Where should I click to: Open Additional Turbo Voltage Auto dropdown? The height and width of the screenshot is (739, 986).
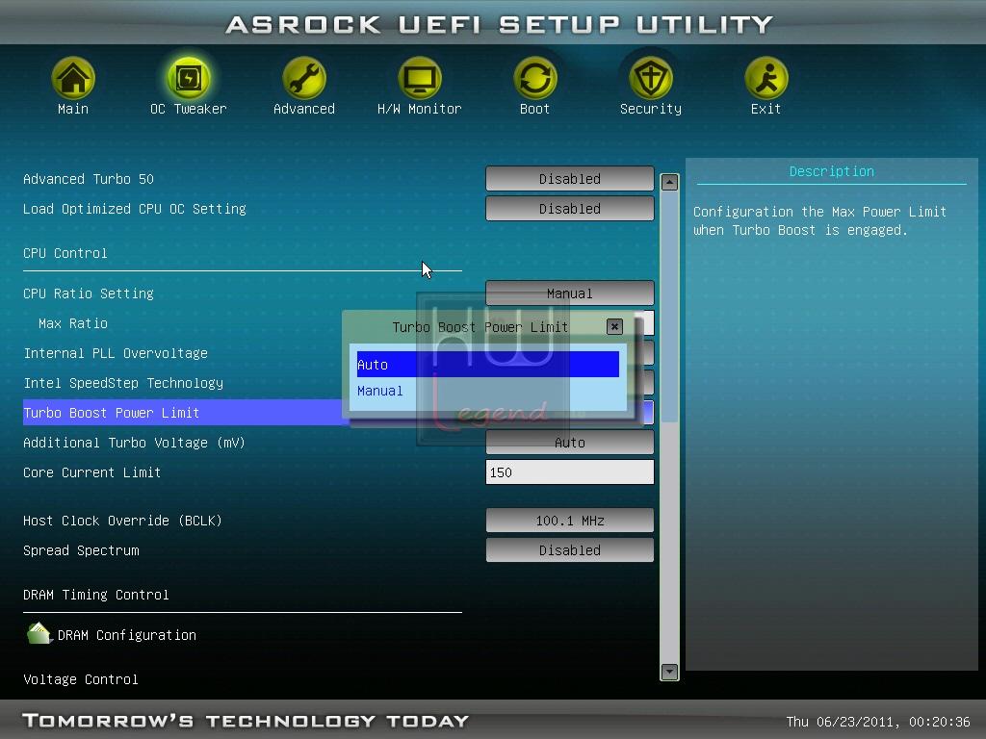click(570, 443)
